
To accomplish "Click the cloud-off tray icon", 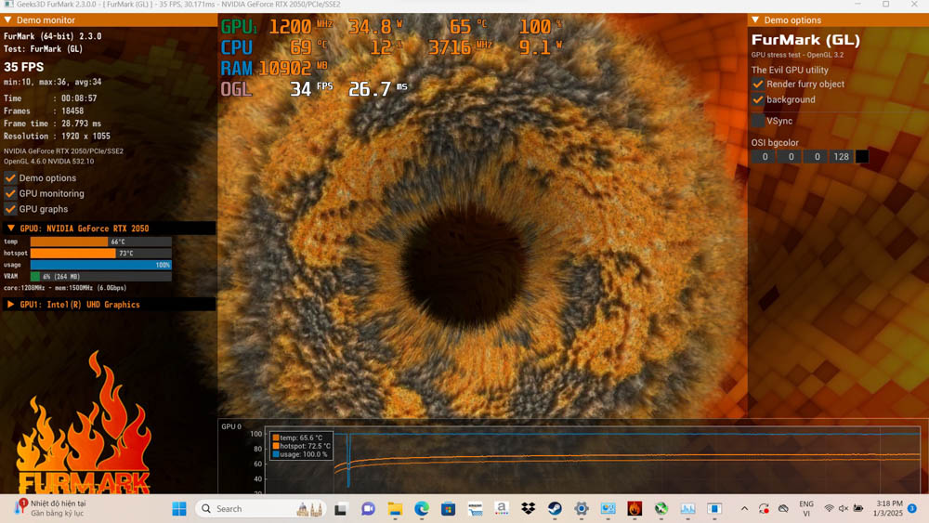I will click(783, 509).
